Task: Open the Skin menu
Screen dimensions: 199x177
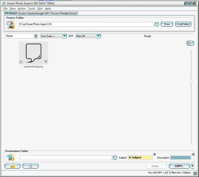Action: [x=40, y=8]
